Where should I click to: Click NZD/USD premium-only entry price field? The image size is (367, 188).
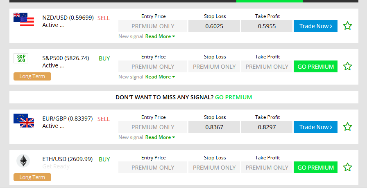(x=153, y=26)
